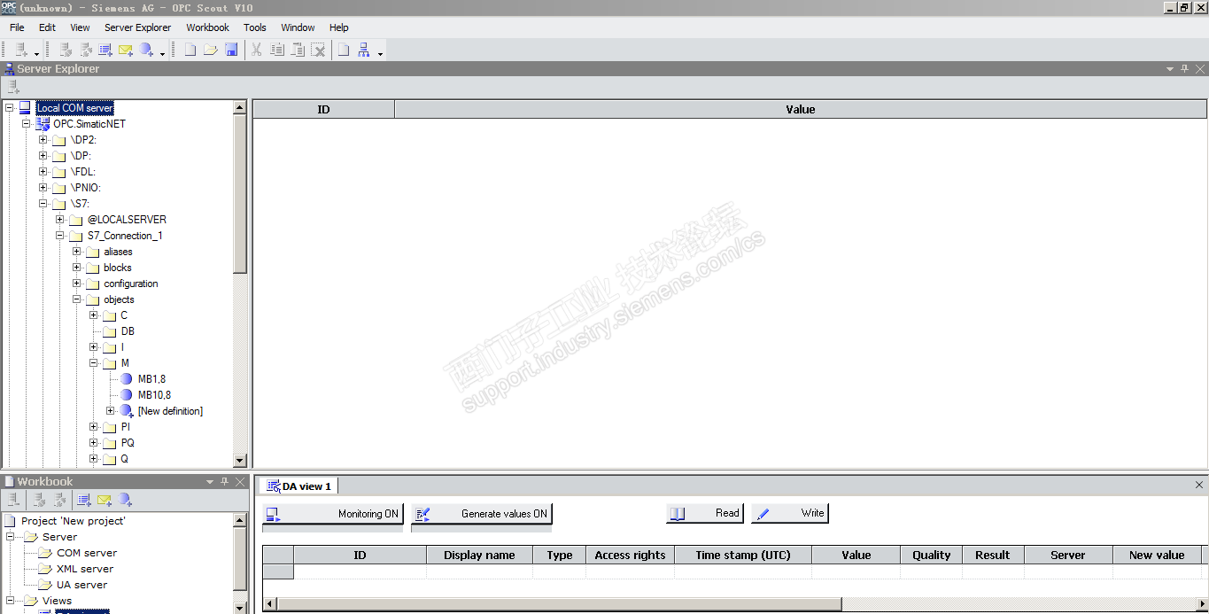Open the Window menu

pos(298,27)
